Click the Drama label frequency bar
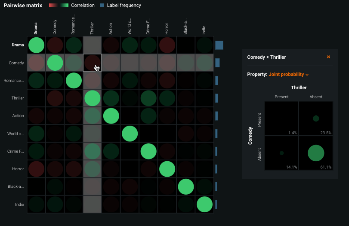 point(219,45)
